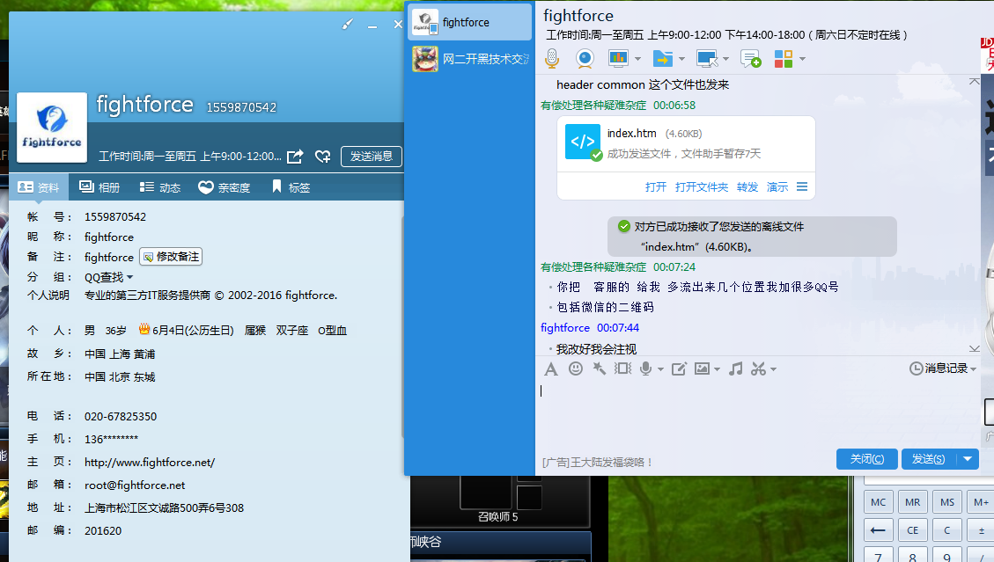Start a video call from chat toolbar

[585, 58]
